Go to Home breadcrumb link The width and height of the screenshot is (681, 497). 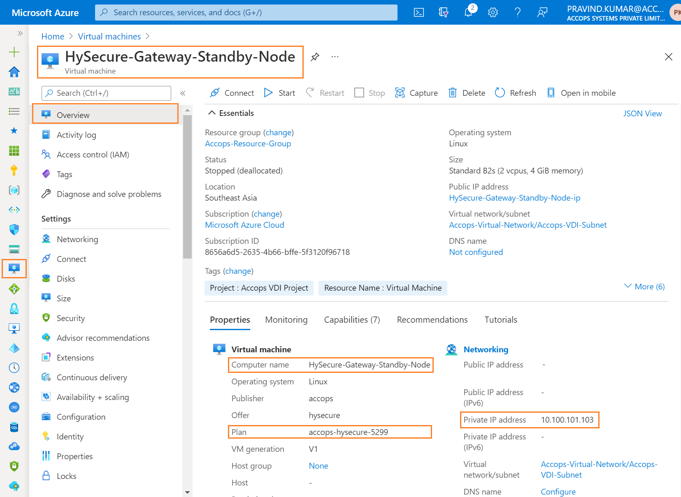point(53,37)
